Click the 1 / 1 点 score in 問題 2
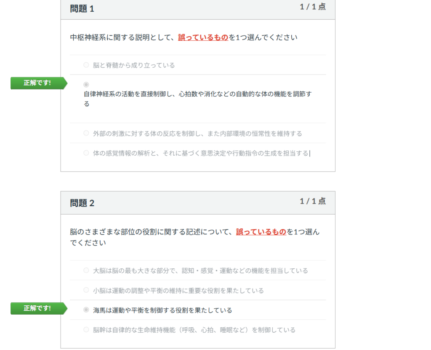This screenshot has height=350, width=431. (312, 202)
